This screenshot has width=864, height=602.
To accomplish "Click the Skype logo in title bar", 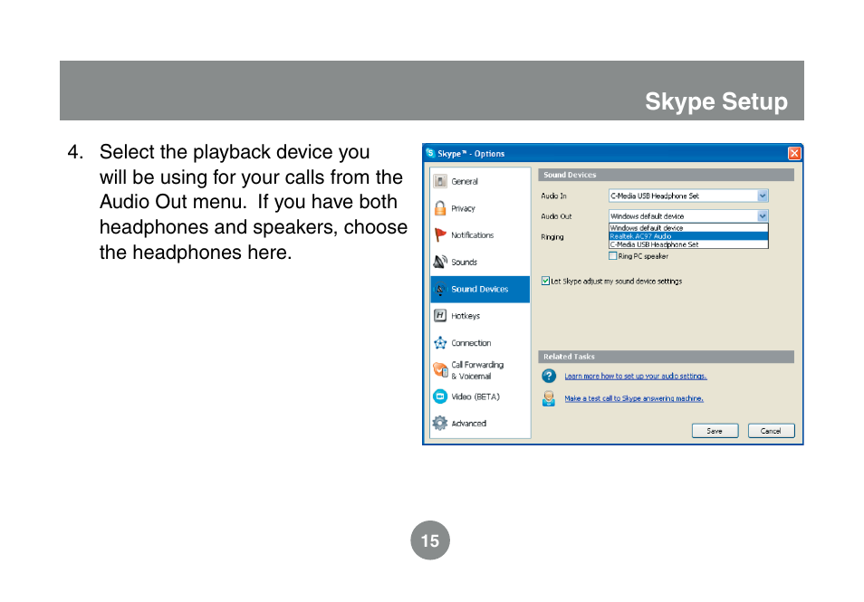I will point(430,153).
